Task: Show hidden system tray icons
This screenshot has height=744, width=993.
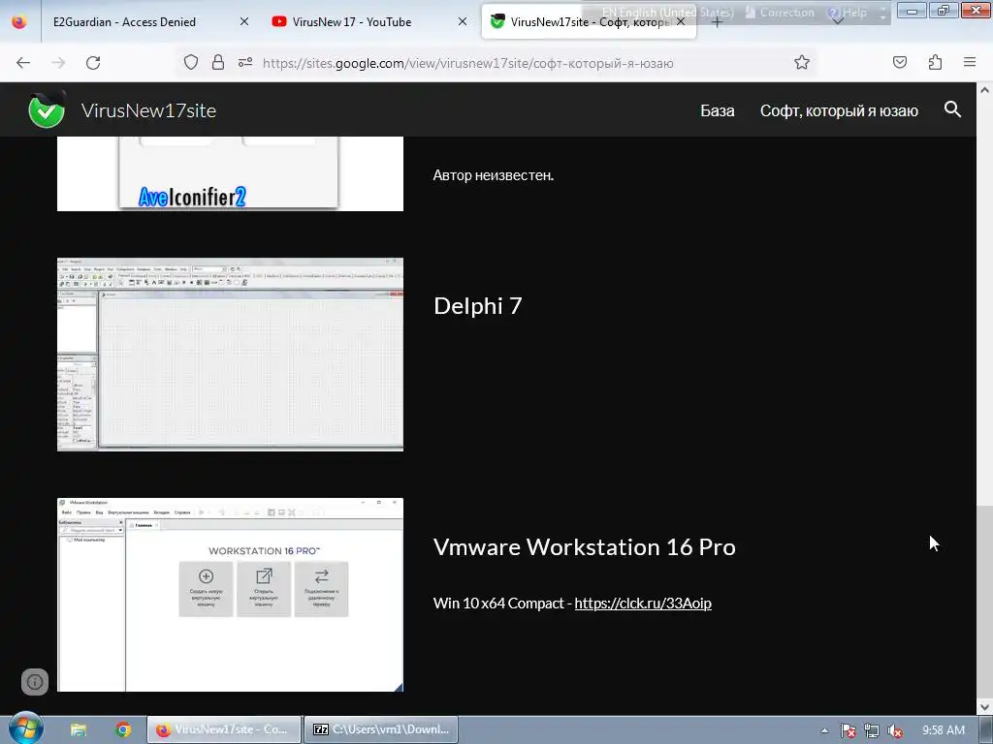Action: pos(824,730)
